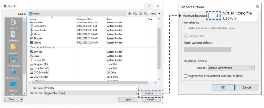
Task: Open the Downloads folder
Action: point(39,30)
